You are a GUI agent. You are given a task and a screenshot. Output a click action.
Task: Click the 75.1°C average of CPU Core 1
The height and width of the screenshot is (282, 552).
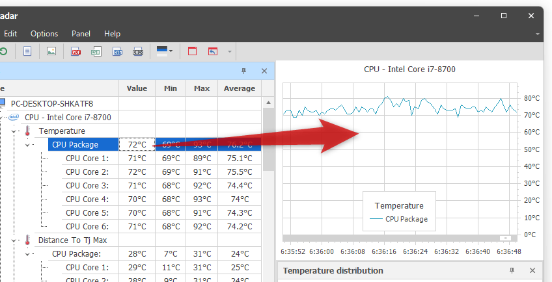pyautogui.click(x=240, y=159)
